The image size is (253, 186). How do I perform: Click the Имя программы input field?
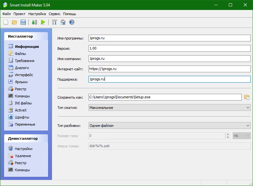coord(169,38)
